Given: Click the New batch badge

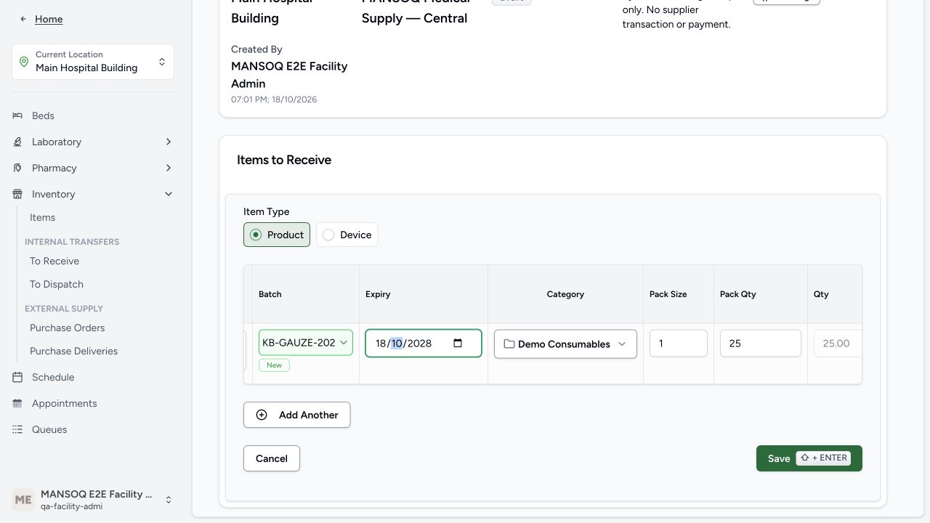Looking at the screenshot, I should 274,365.
